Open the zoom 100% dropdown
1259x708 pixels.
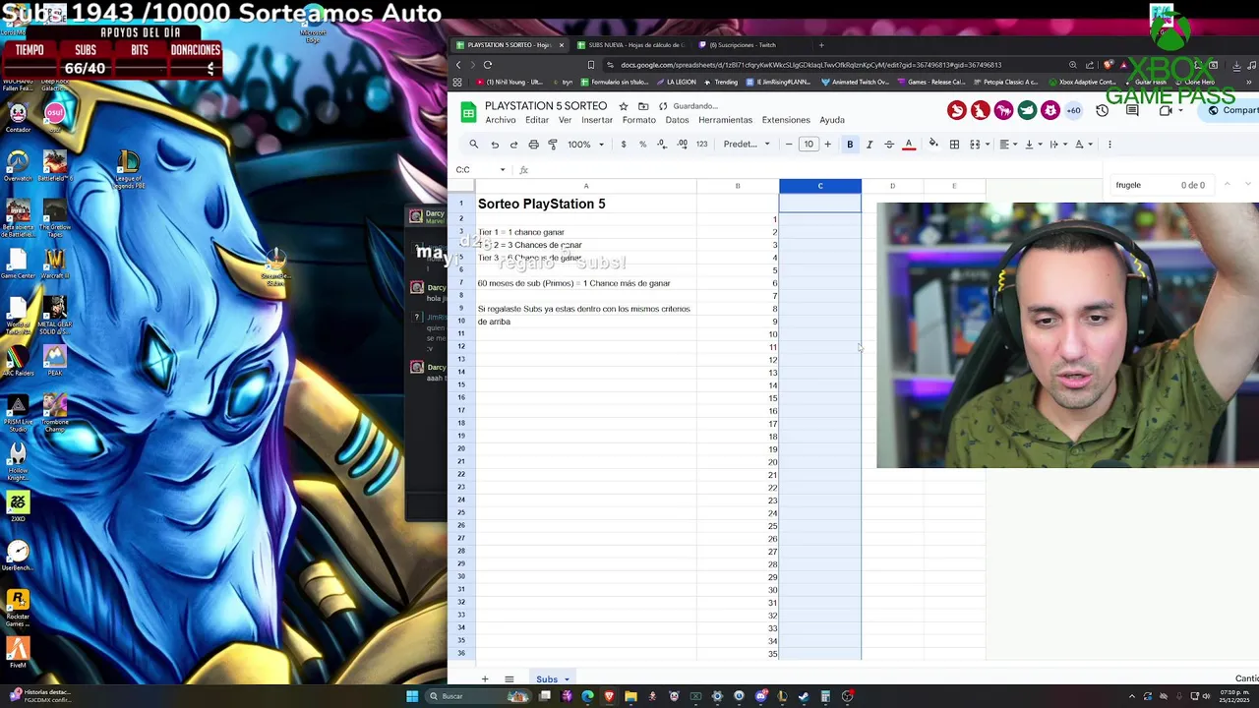click(x=585, y=145)
